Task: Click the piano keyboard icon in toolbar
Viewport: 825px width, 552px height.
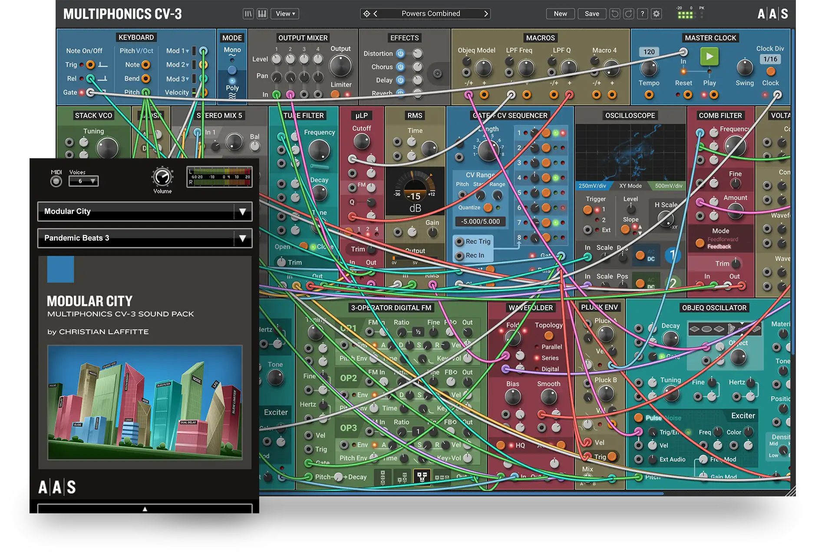Action: click(x=262, y=14)
